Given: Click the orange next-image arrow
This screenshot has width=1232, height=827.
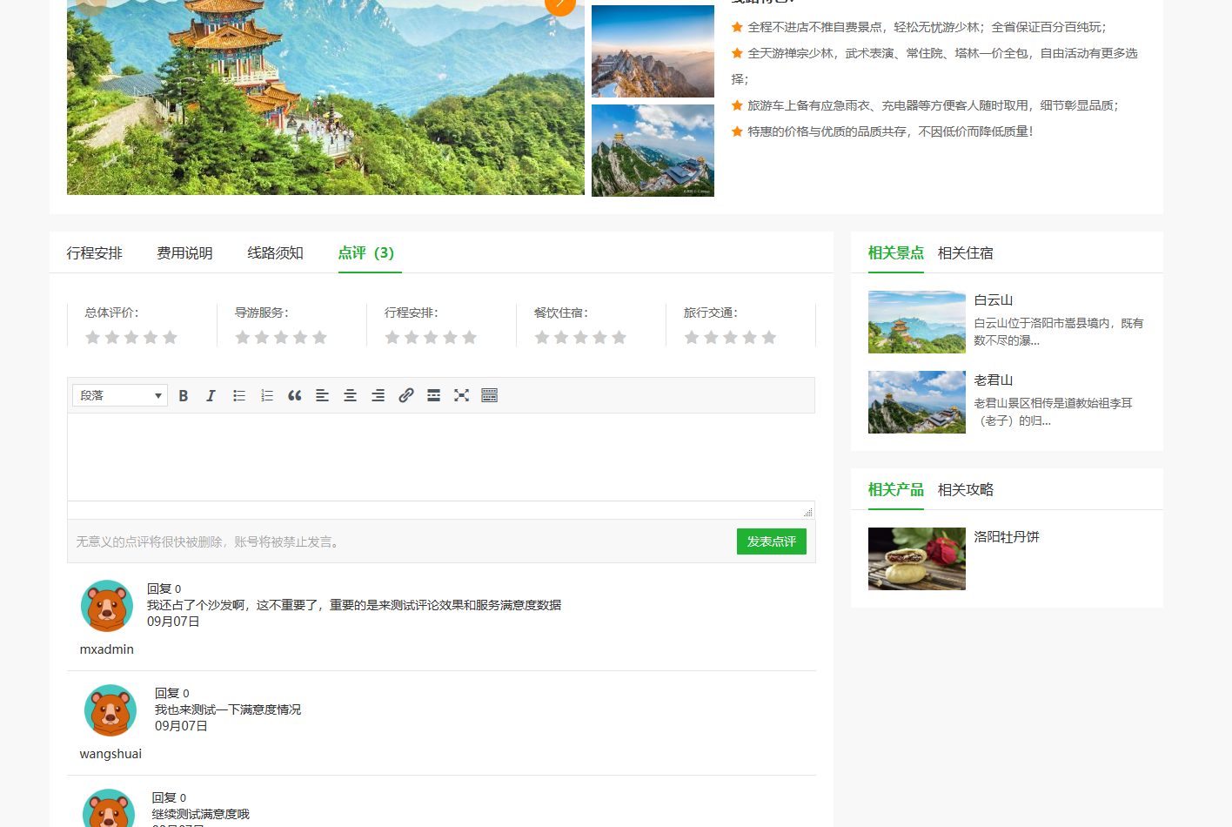Looking at the screenshot, I should click(560, 4).
